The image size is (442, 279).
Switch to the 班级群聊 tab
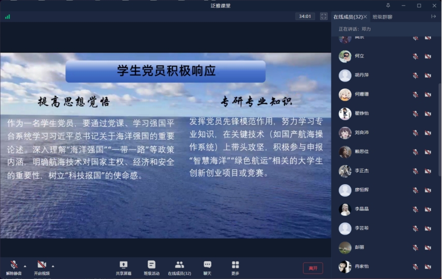pos(382,17)
